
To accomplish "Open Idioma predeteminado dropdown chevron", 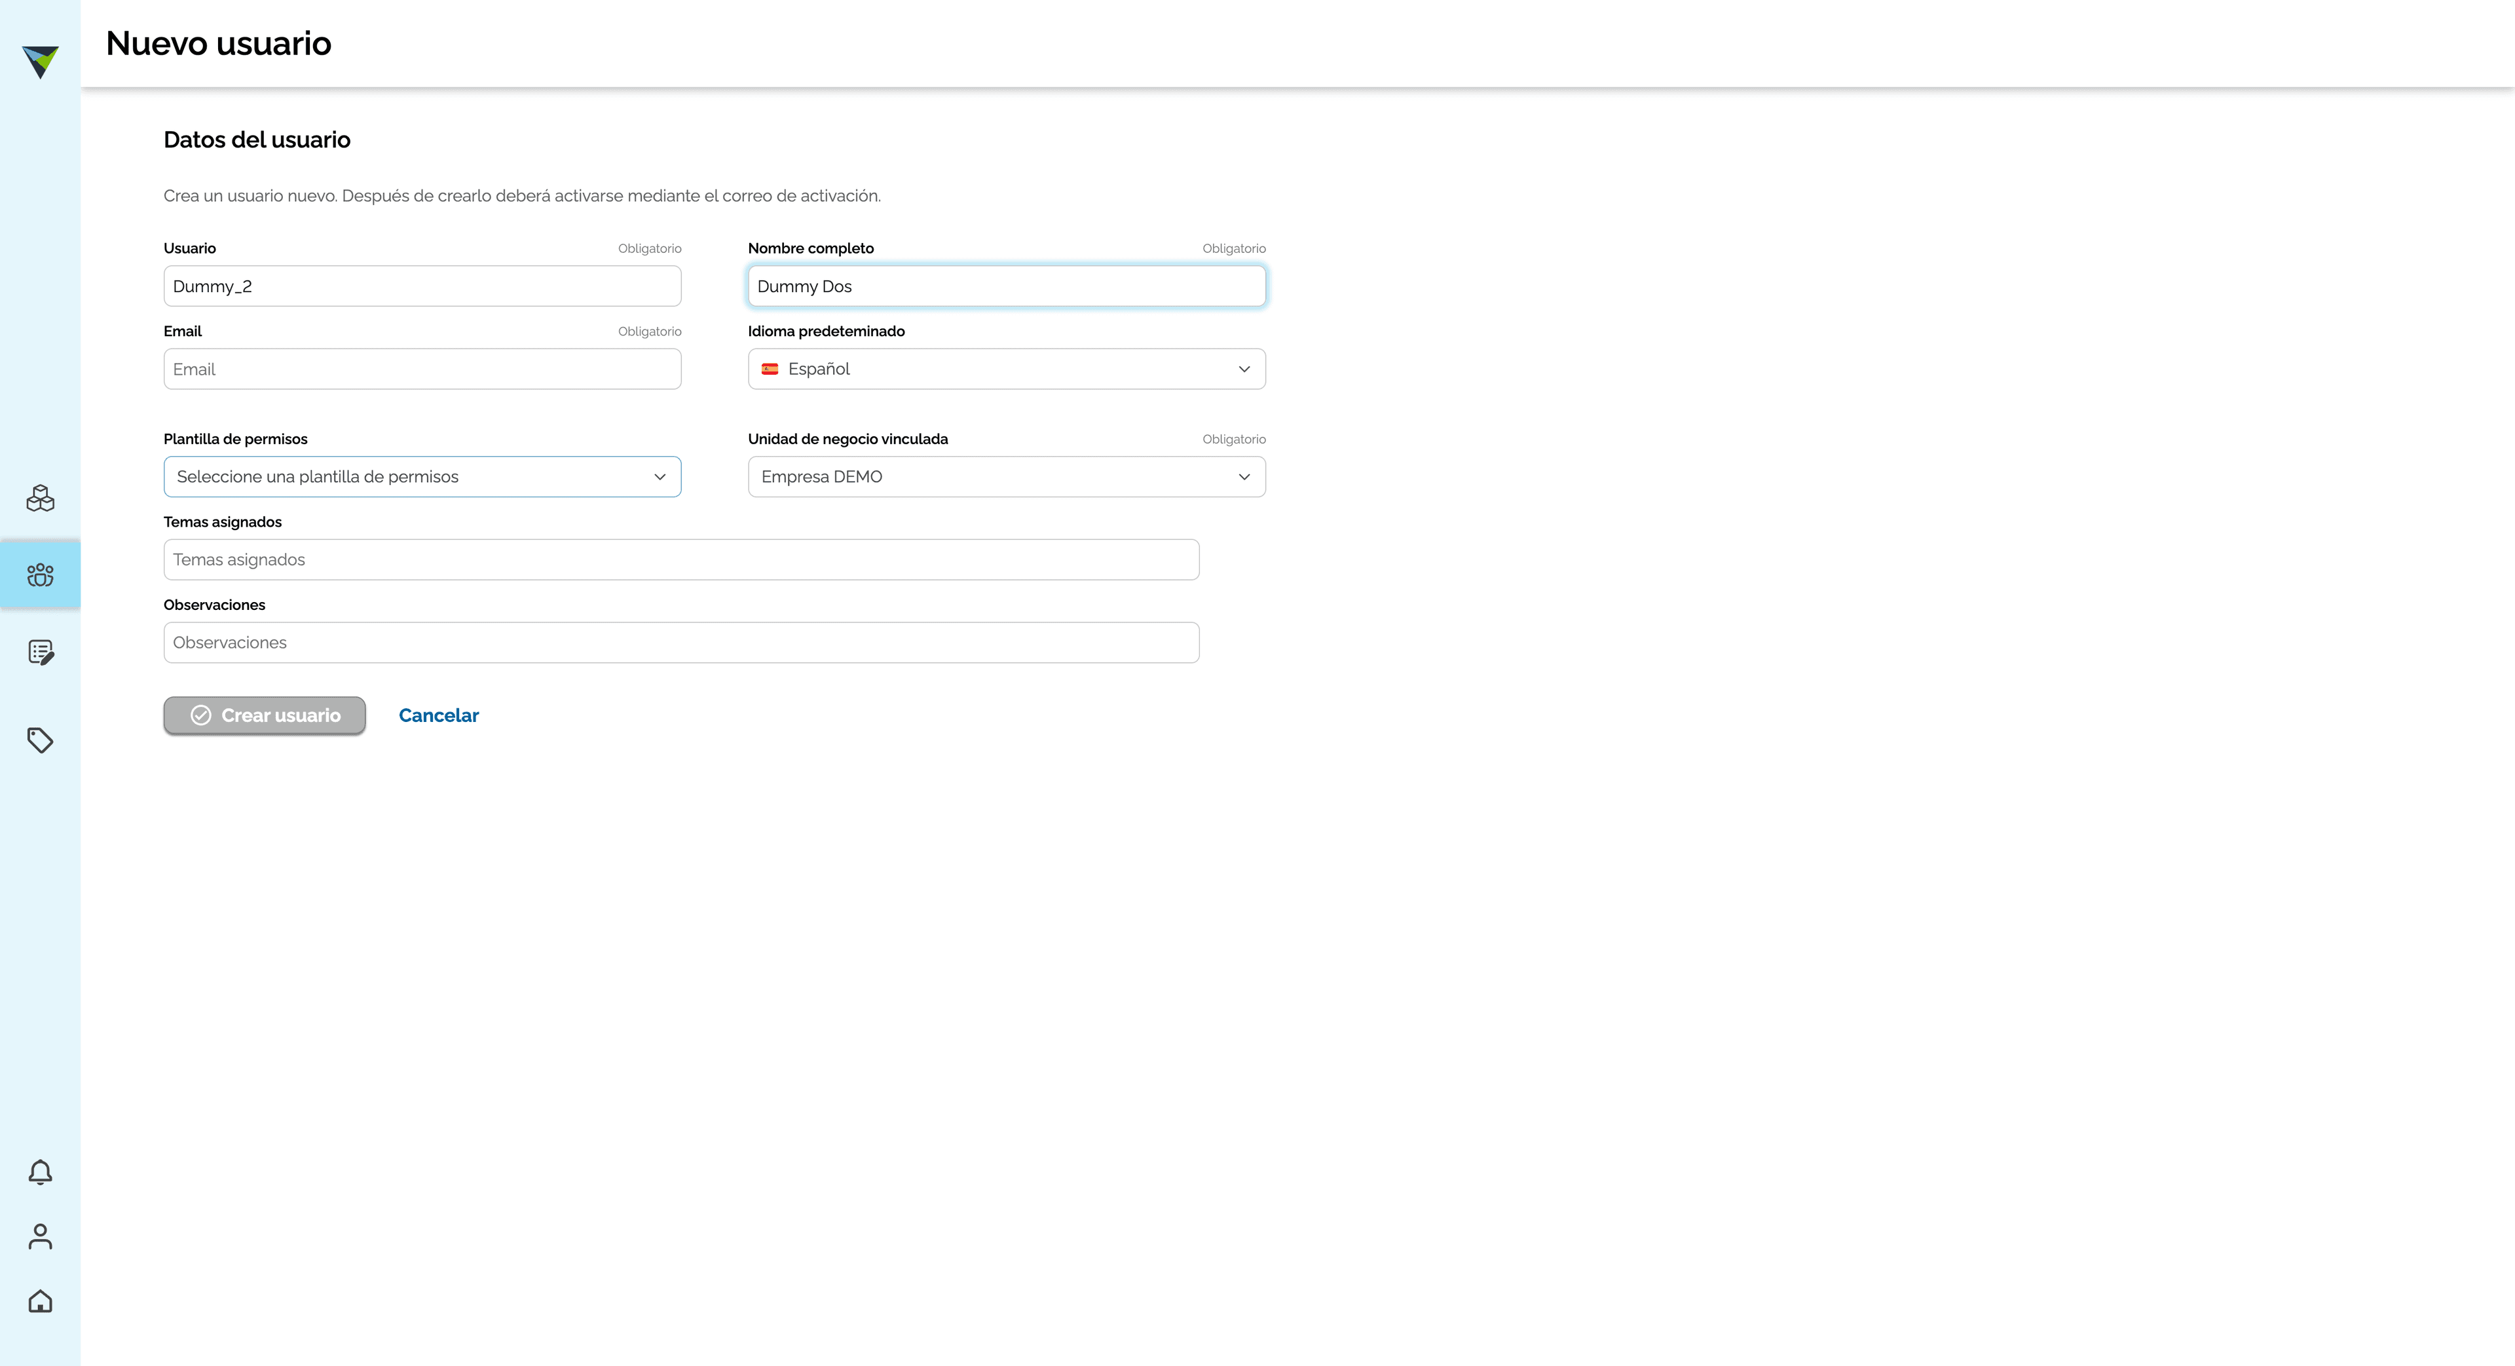I will 1244,369.
